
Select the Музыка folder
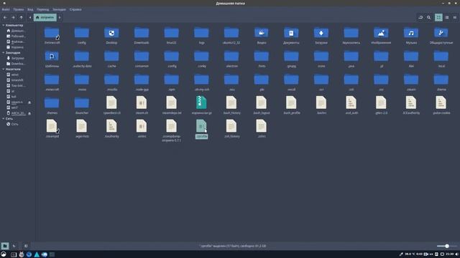(411, 36)
